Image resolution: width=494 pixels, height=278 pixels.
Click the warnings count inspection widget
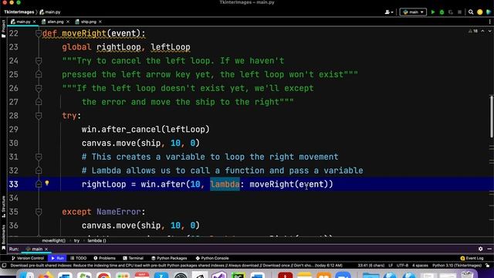473,31
